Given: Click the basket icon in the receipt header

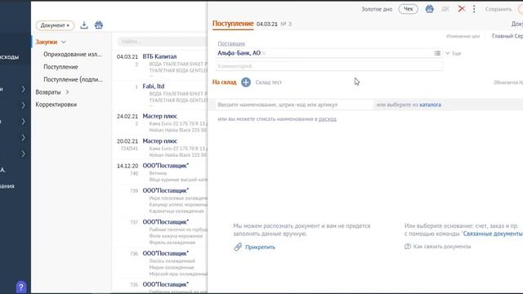Looking at the screenshot, I should point(429,9).
